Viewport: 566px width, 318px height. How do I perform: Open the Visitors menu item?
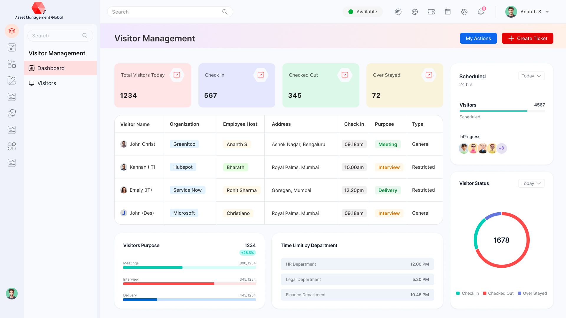pos(47,83)
